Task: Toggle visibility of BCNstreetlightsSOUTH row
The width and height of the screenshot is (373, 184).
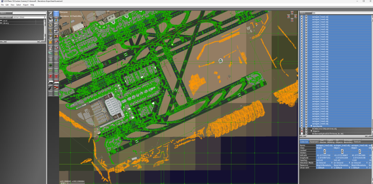Action: pyautogui.click(x=306, y=134)
